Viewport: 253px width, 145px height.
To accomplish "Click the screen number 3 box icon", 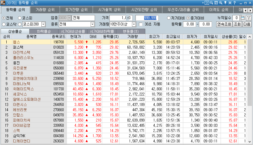I will coord(207,3).
